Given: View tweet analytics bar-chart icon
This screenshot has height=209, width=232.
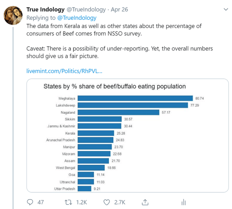Looking at the screenshot, I should [184, 202].
